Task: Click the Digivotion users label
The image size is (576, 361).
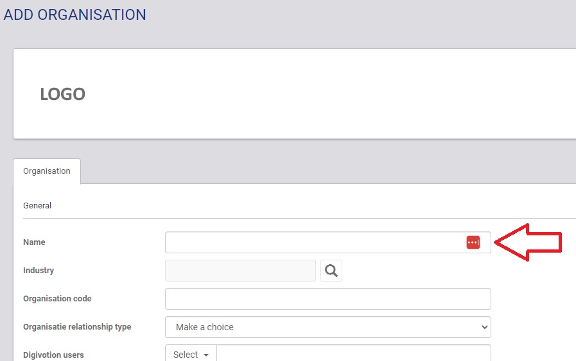Action: pos(53,355)
